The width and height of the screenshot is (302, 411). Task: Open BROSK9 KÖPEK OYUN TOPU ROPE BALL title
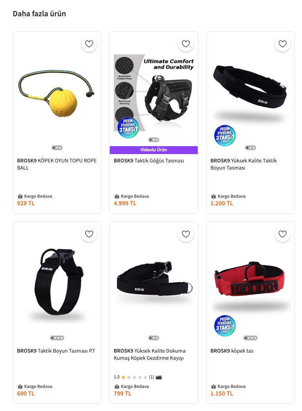[x=57, y=164]
